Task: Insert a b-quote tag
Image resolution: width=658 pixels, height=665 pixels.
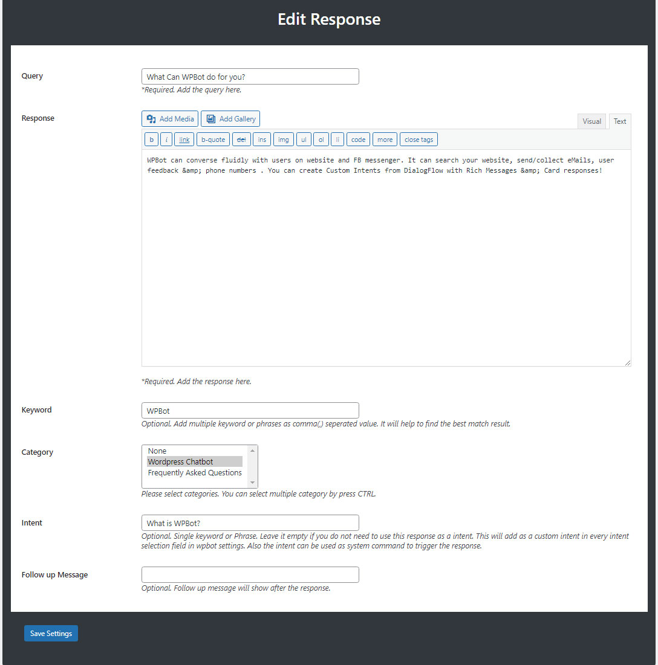Action: tap(213, 140)
